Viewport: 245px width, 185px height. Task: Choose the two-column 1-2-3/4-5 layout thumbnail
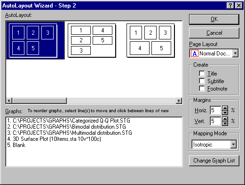(92, 40)
